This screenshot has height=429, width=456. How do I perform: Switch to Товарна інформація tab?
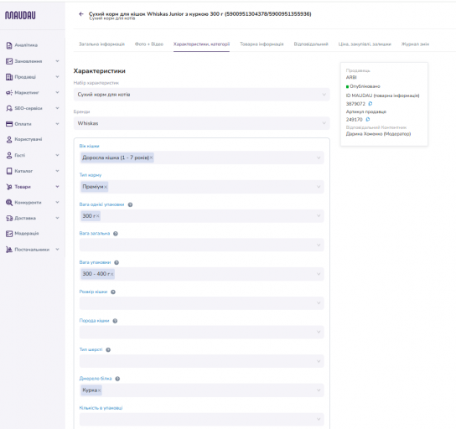tap(262, 44)
